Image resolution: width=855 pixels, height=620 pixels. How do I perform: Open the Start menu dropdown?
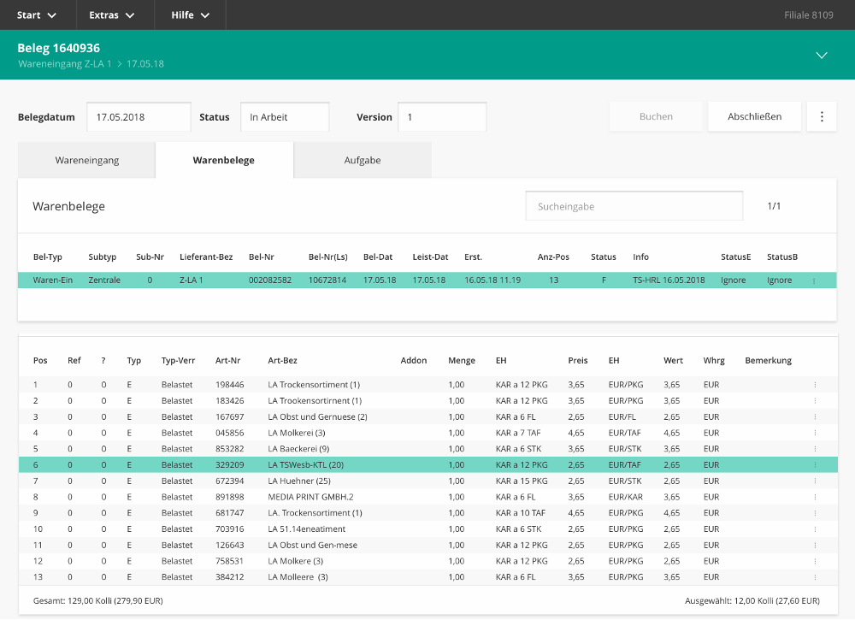pos(37,15)
